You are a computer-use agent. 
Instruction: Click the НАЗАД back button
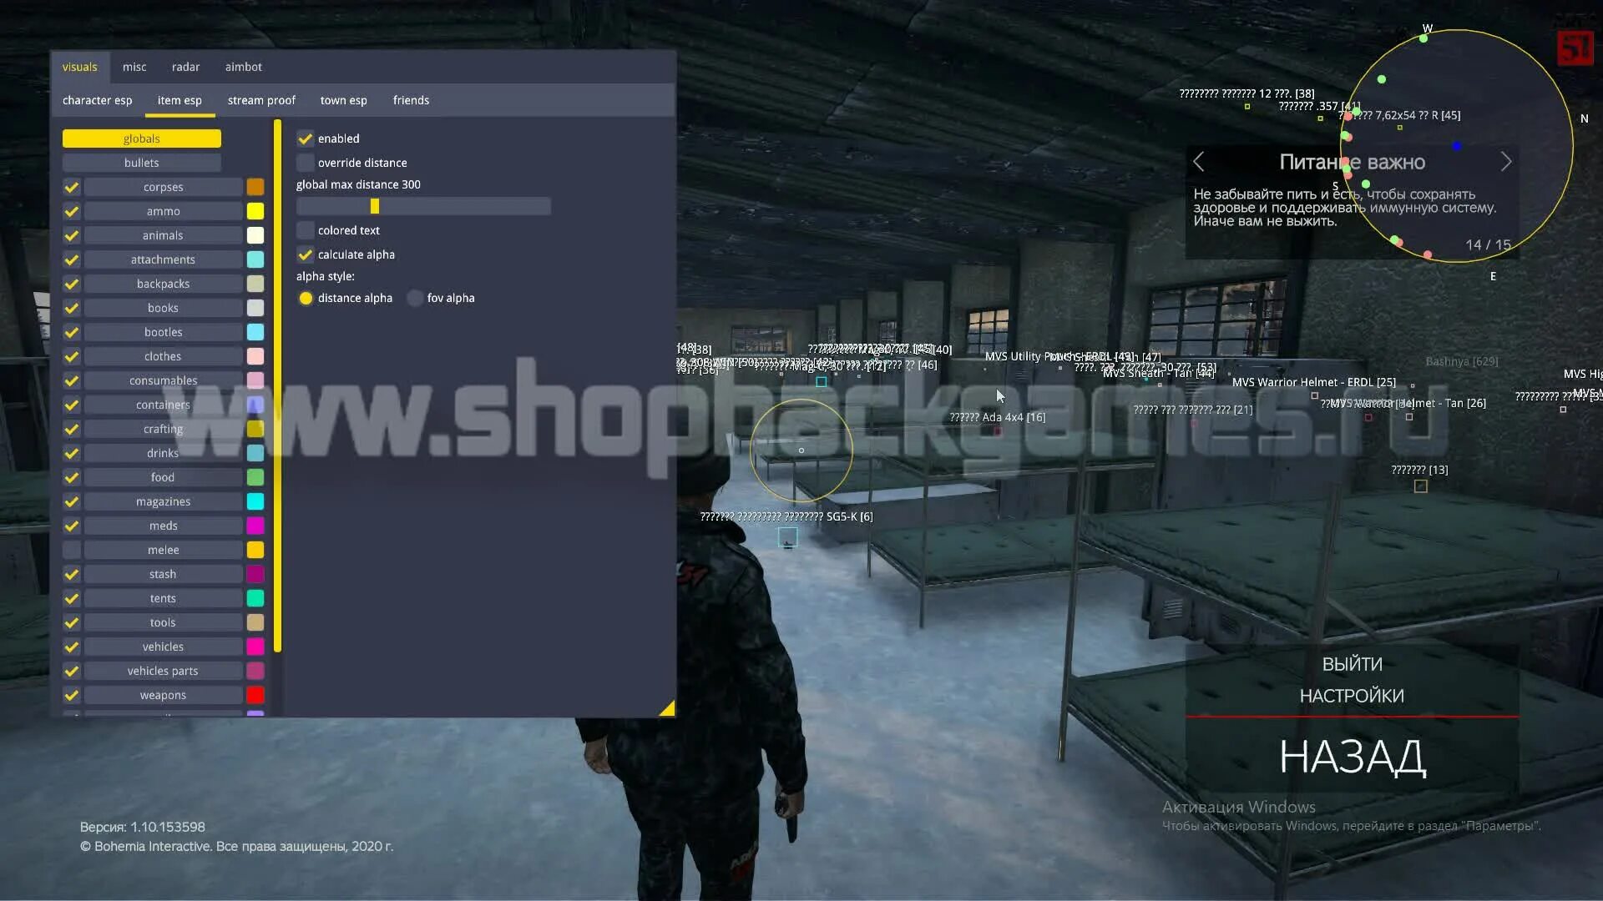1352,757
